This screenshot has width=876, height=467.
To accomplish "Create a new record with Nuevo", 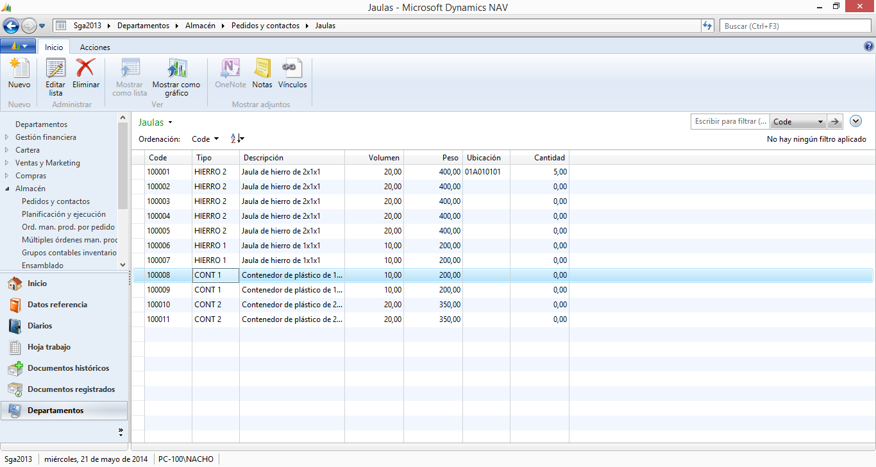I will click(x=19, y=74).
